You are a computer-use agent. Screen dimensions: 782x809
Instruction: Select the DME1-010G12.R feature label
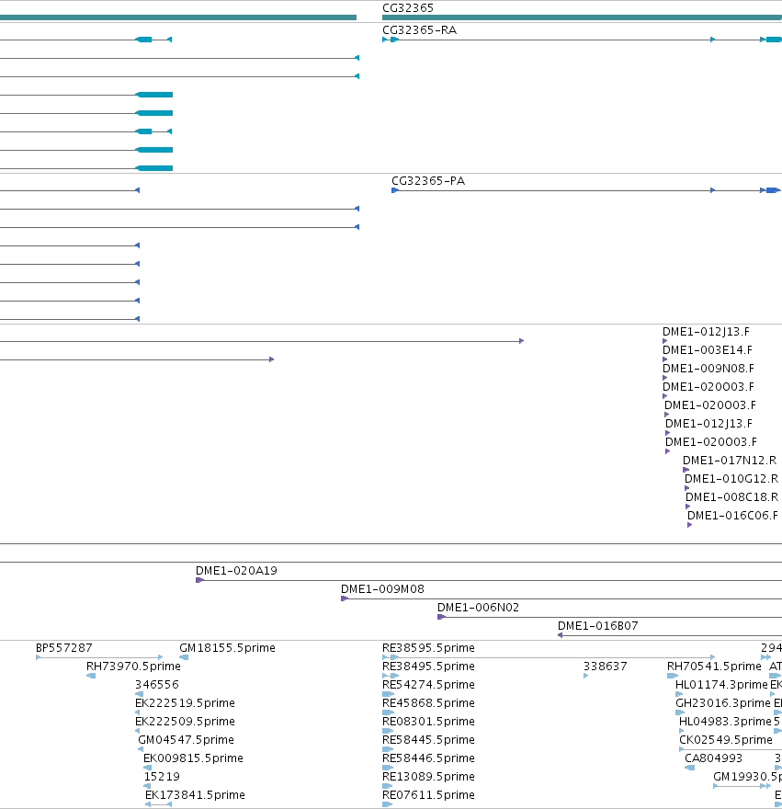coord(731,479)
